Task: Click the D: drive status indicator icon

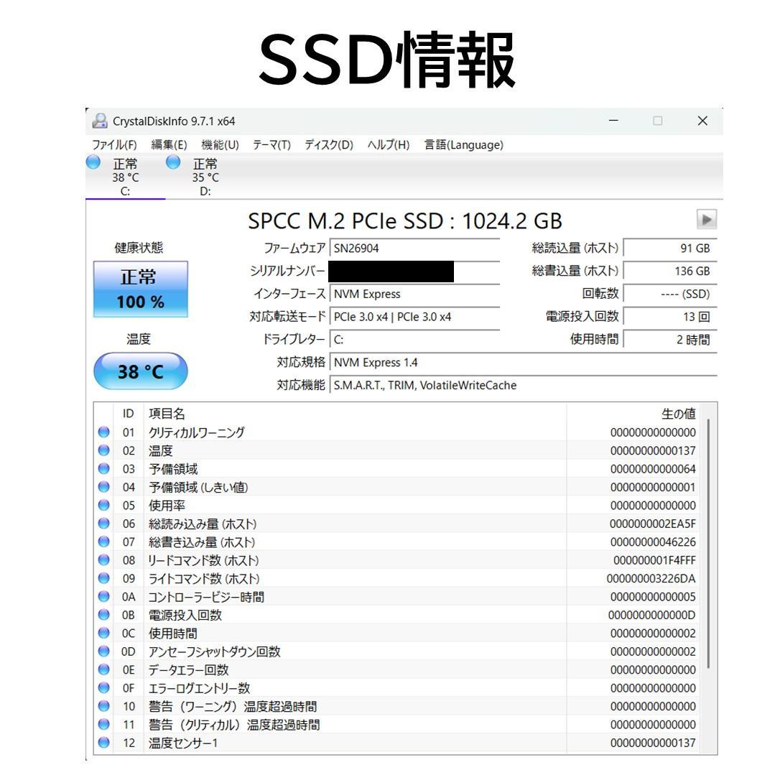Action: pyautogui.click(x=172, y=163)
